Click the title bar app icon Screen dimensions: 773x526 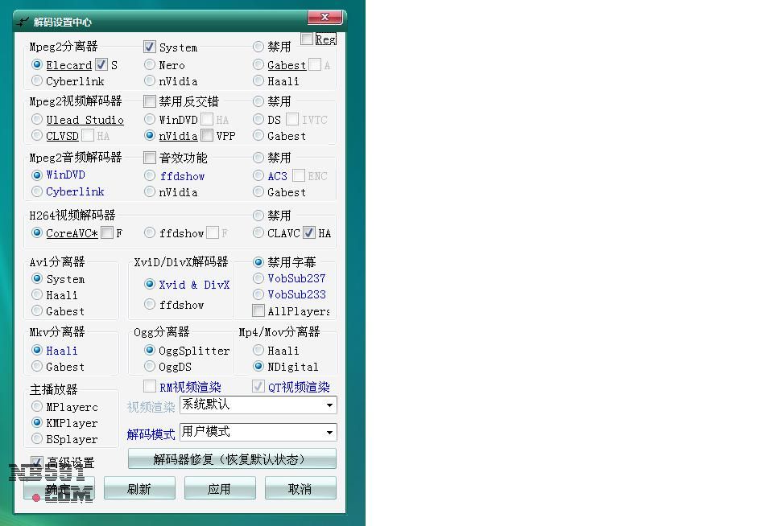tap(23, 21)
